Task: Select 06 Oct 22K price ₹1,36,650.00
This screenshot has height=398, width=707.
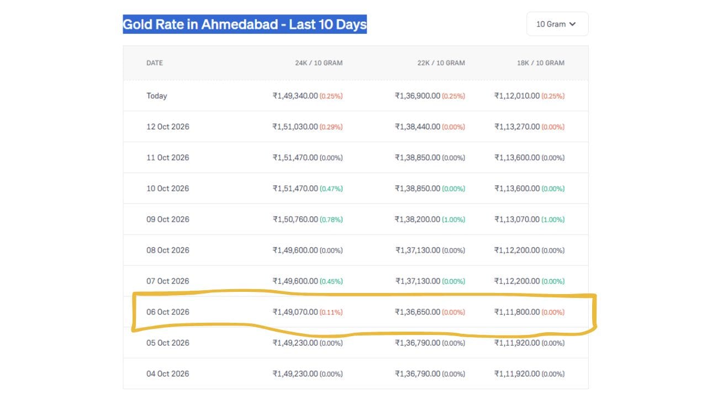Action: coord(418,312)
